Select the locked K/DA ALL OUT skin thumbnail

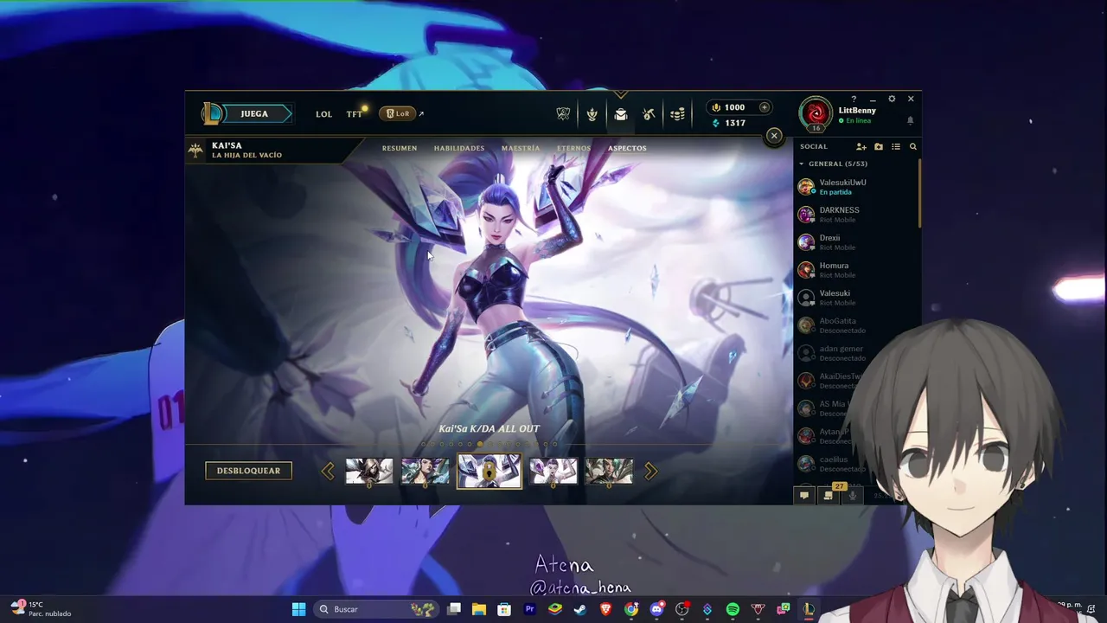click(x=490, y=471)
